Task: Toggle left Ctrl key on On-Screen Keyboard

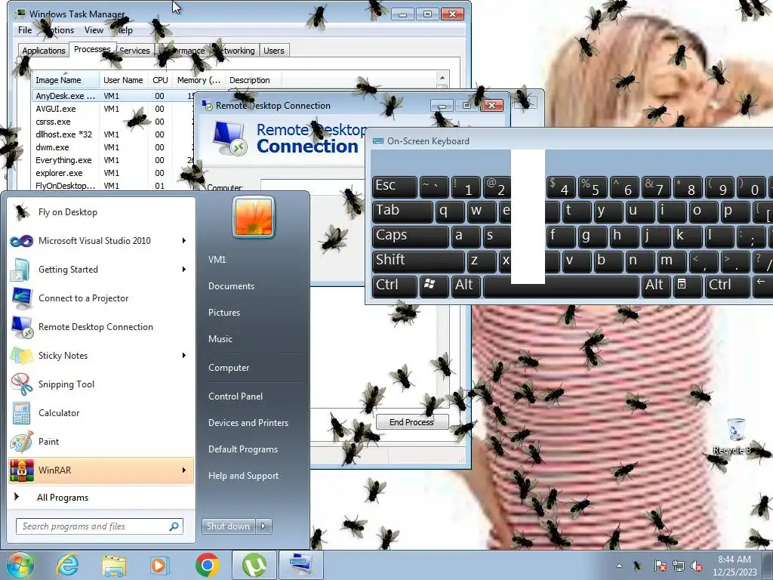Action: click(394, 285)
